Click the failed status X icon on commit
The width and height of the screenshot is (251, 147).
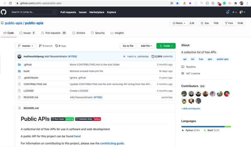coord(124,57)
